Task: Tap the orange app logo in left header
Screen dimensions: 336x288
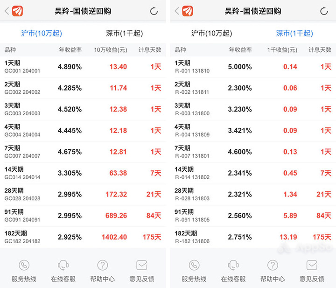Action: coord(18,11)
